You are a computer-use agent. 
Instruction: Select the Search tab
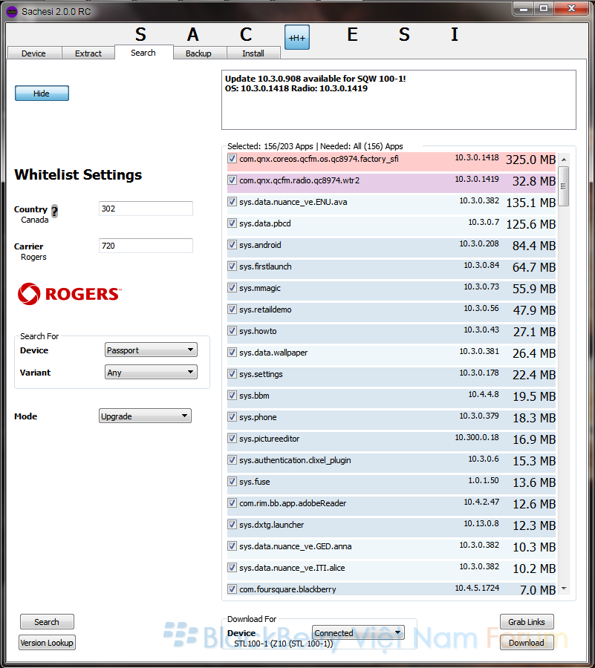143,53
